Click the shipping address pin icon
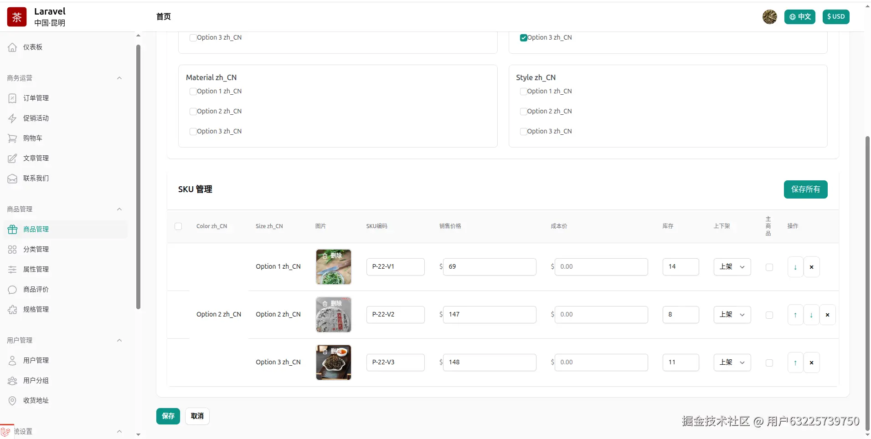This screenshot has height=439, width=871. (12, 401)
